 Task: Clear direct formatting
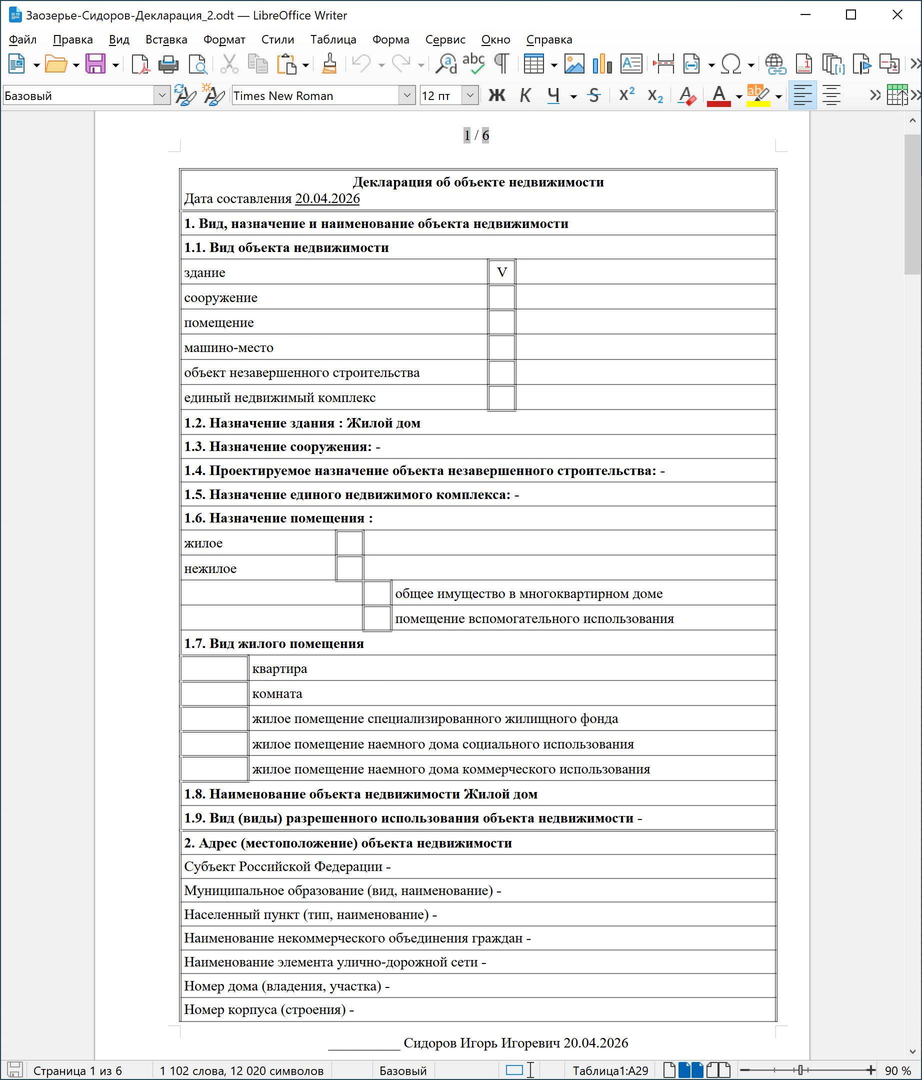click(687, 95)
